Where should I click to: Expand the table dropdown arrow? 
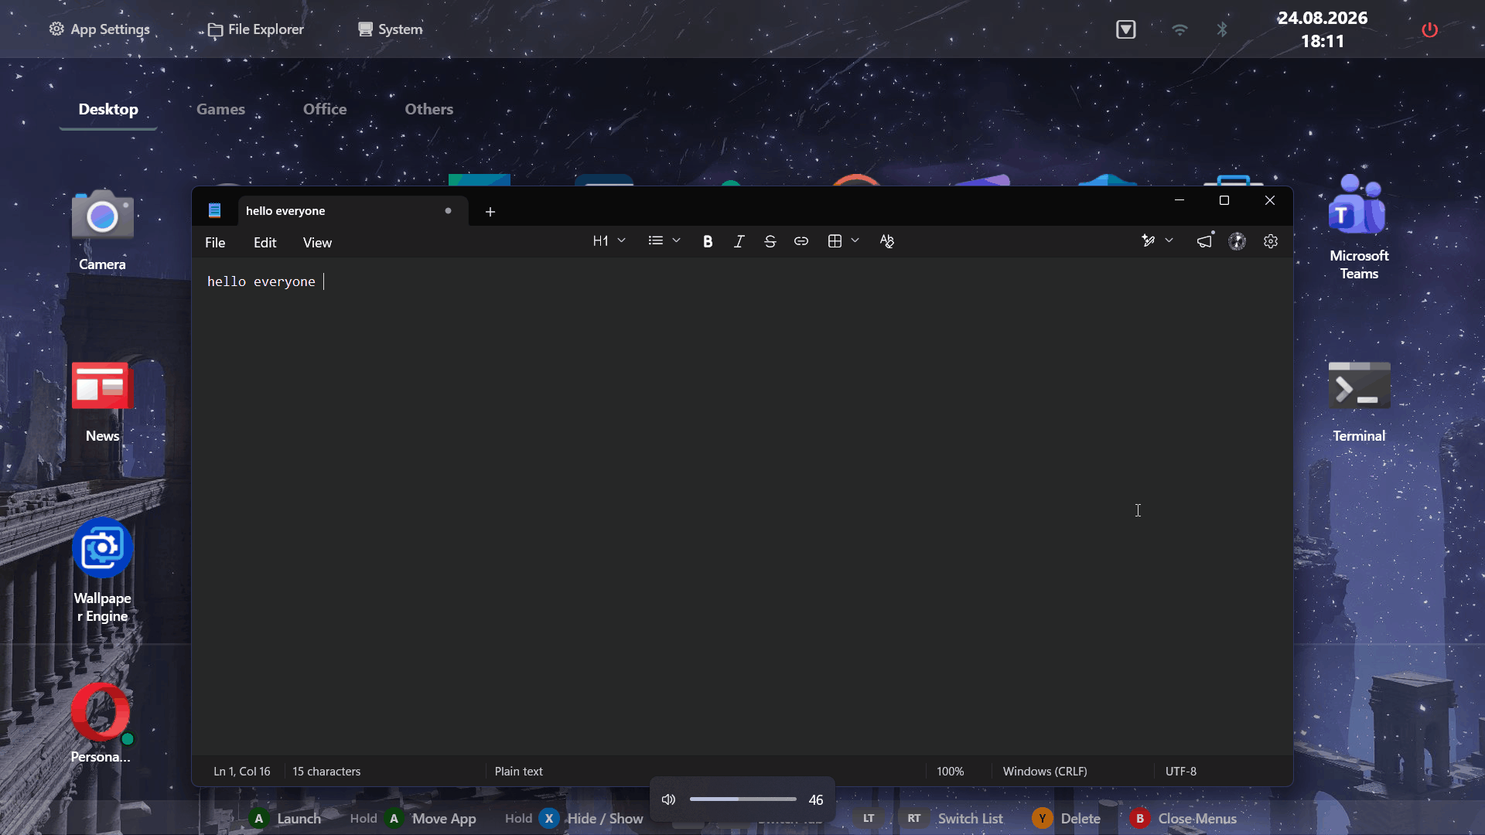coord(855,241)
